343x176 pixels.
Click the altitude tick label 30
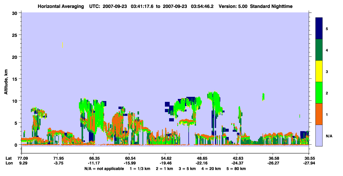(15, 13)
